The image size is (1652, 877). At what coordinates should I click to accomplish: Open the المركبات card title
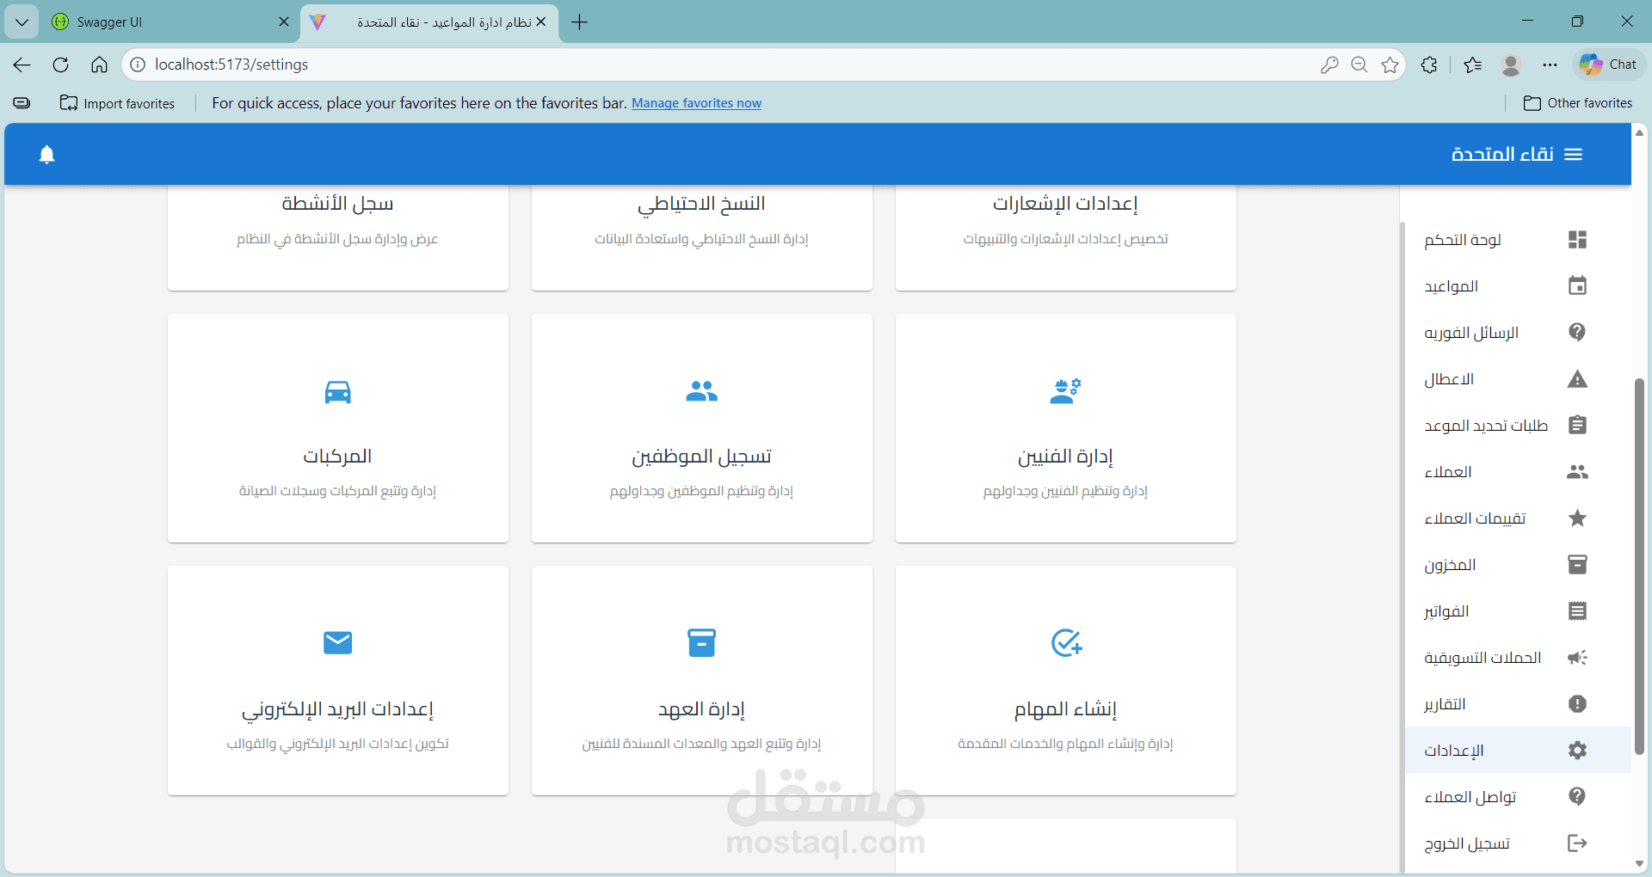pos(337,457)
